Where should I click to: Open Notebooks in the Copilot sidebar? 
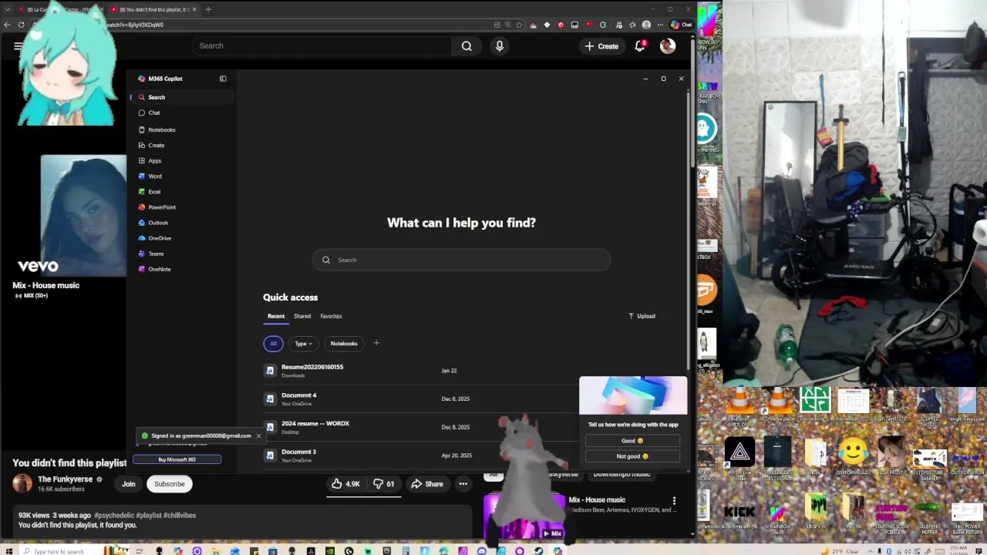coord(181,129)
